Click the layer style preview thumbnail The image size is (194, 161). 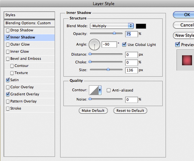pos(185,60)
